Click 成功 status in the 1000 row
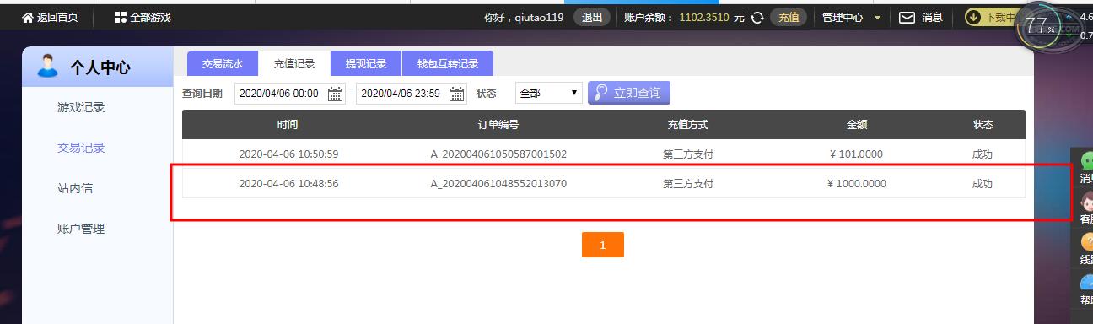This screenshot has width=1093, height=324. click(983, 184)
